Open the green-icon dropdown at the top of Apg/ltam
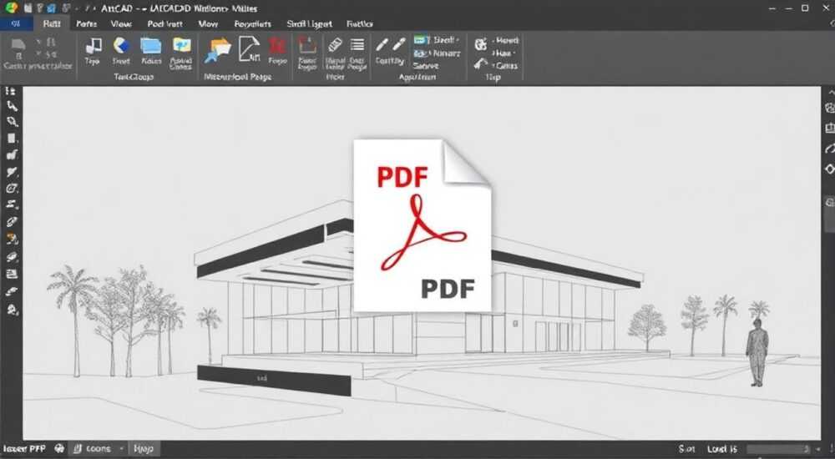Image resolution: width=835 pixels, height=459 pixels. pyautogui.click(x=436, y=40)
